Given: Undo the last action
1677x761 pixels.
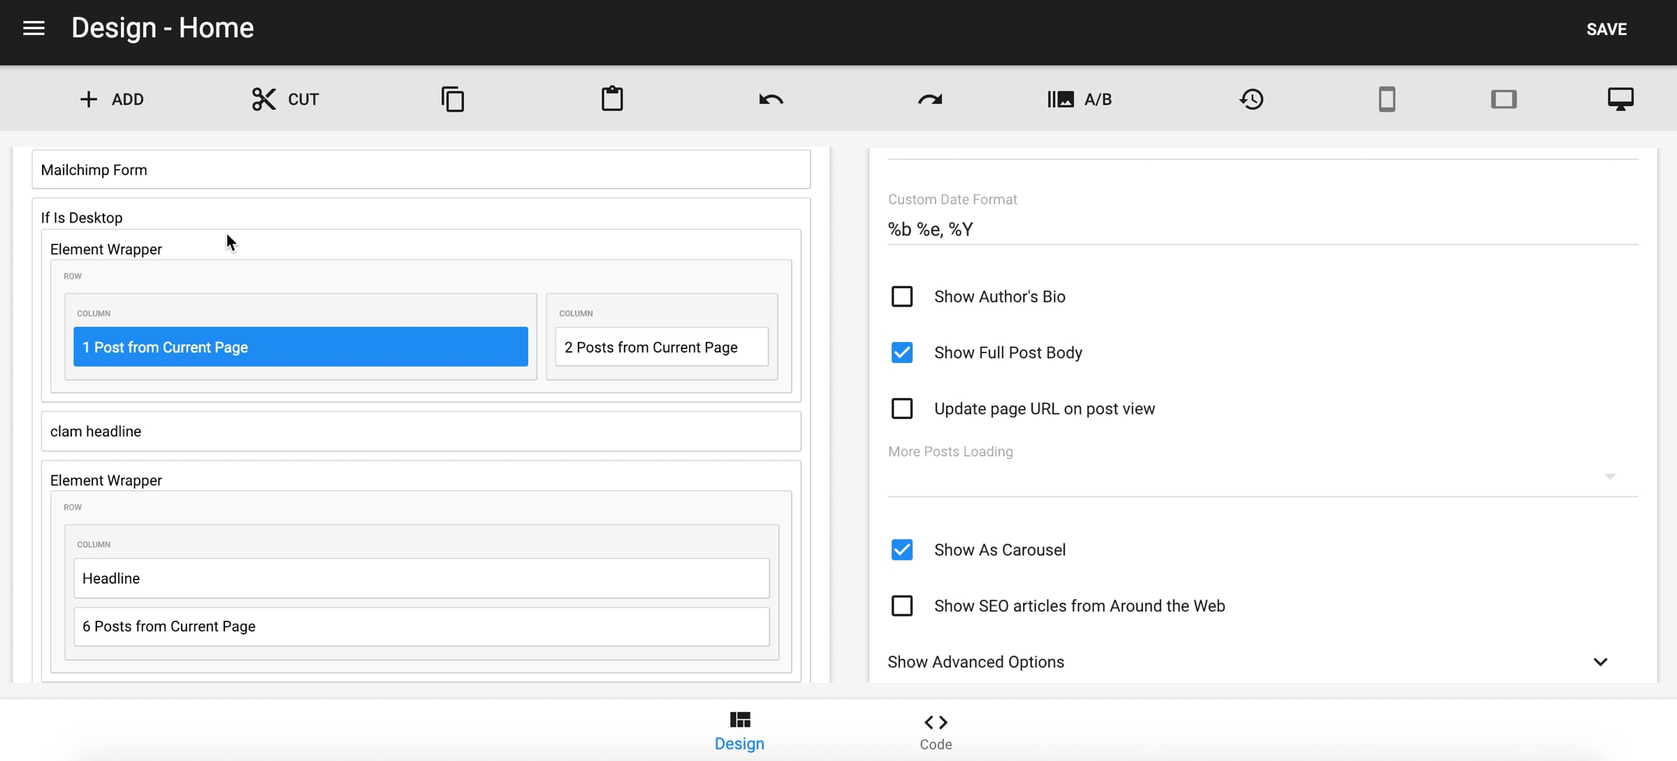Looking at the screenshot, I should tap(771, 99).
